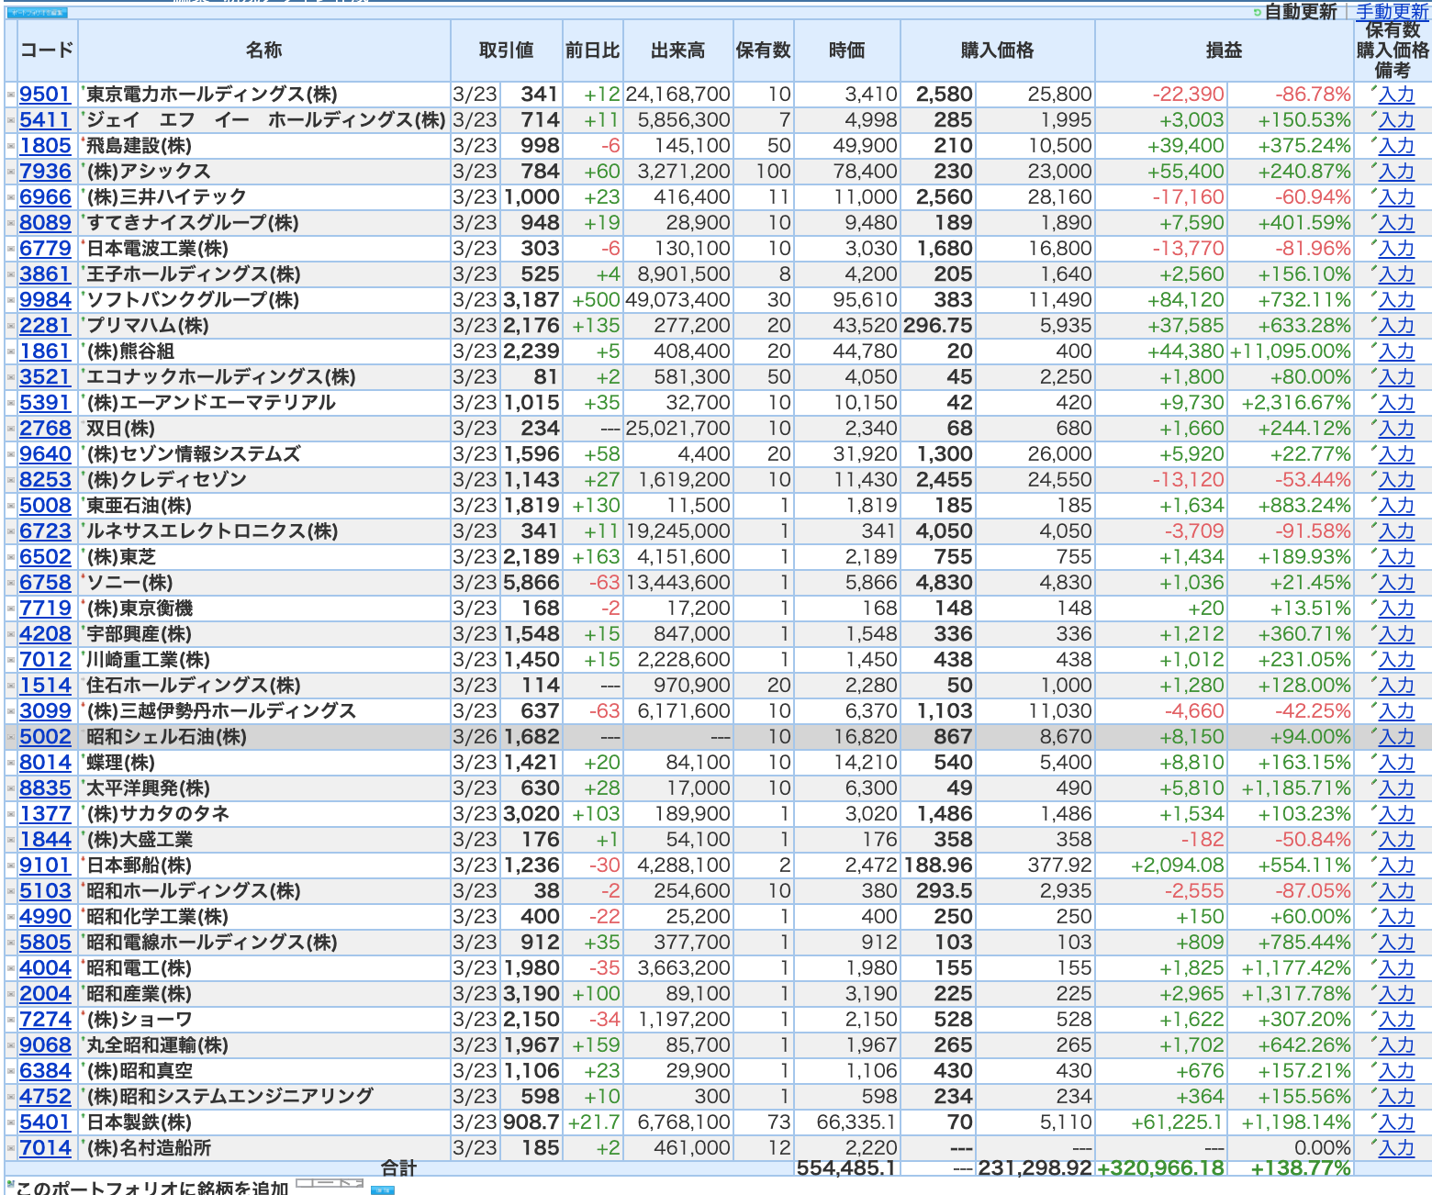Open stock code 1514 link
This screenshot has width=1432, height=1195.
(45, 686)
